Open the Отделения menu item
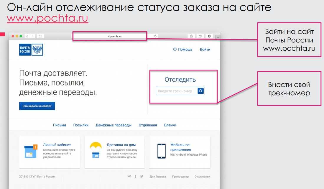The image size is (324, 189). pos(148,125)
